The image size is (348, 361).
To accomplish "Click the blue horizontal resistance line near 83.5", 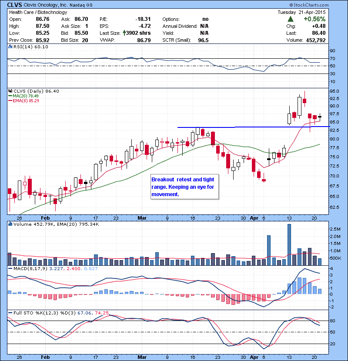I will 253,127.
